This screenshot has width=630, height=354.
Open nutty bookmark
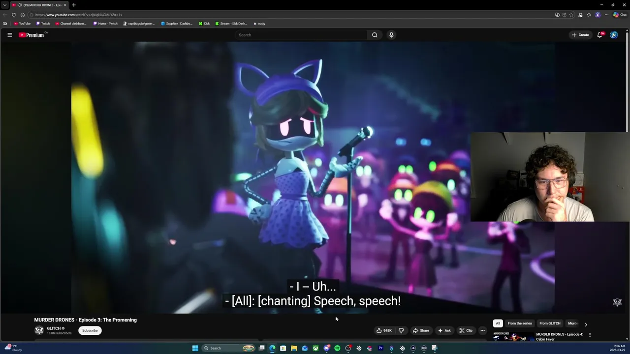pyautogui.click(x=259, y=24)
